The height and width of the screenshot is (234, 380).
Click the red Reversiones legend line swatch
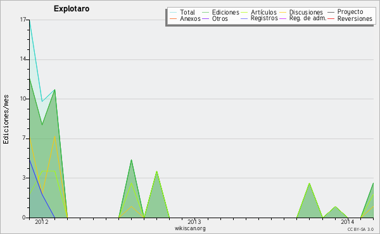(331, 19)
